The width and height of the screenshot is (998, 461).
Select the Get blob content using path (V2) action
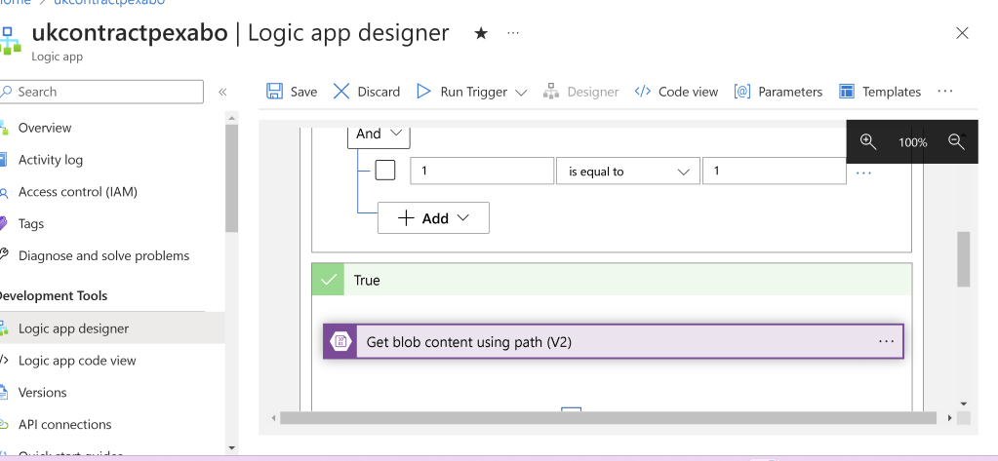(613, 342)
